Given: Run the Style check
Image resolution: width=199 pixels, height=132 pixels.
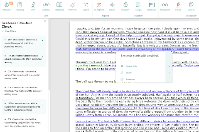Looking at the screenshot, I should click(33, 6).
